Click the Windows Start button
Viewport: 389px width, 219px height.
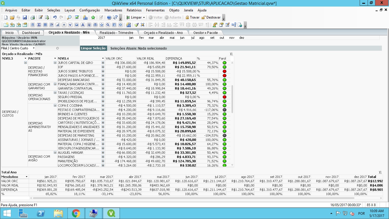pos(7,213)
